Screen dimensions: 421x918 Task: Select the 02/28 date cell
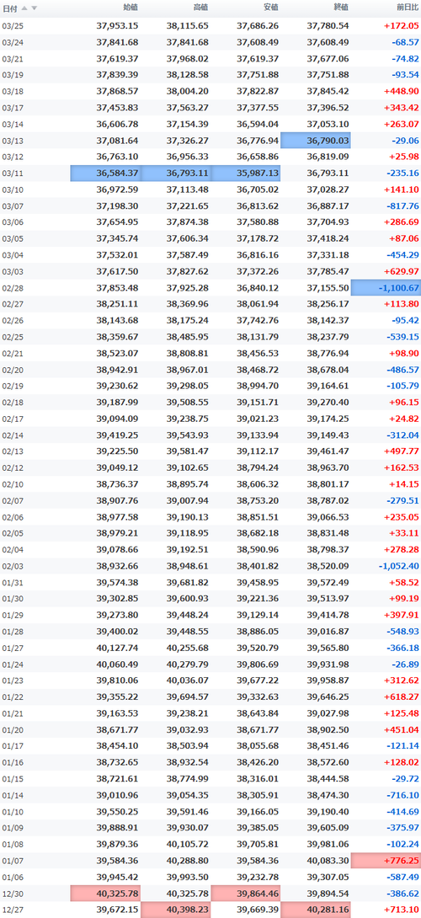click(x=12, y=288)
